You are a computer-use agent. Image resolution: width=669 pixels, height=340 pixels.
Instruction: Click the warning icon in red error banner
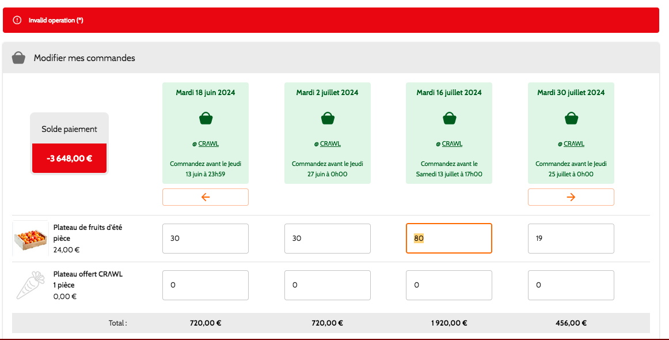point(17,20)
